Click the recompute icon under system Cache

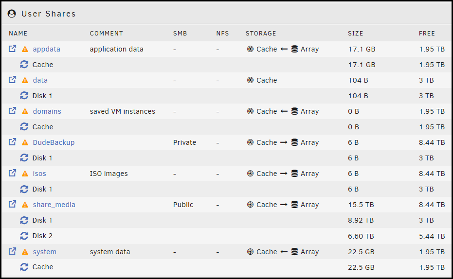[x=24, y=267]
